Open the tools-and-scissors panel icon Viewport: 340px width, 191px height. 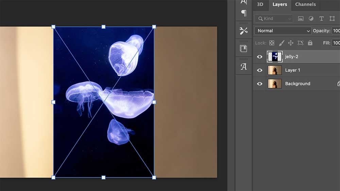tap(243, 31)
